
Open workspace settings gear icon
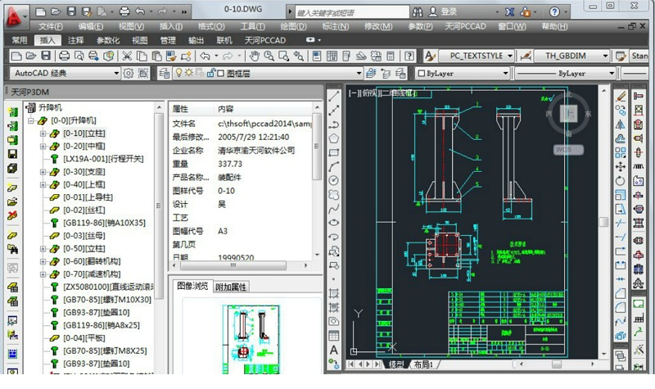pyautogui.click(x=129, y=74)
